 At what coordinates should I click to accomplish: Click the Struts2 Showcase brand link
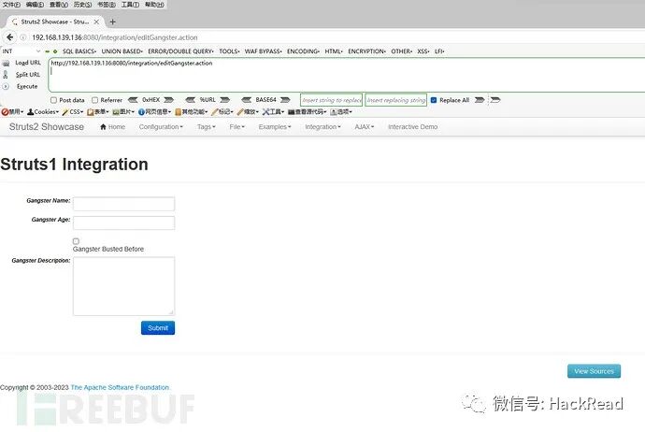[x=47, y=127]
